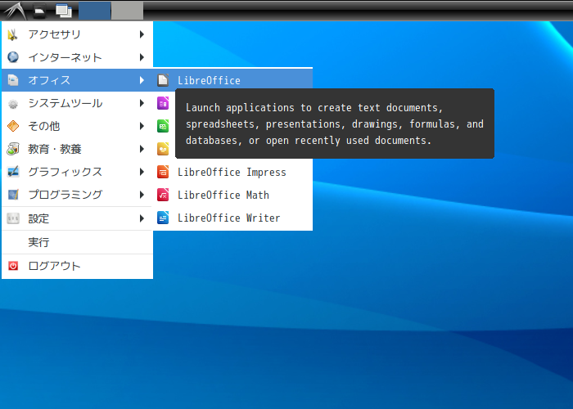Expand the インターネット submenu arrow
Image resolution: width=573 pixels, height=409 pixels.
142,57
